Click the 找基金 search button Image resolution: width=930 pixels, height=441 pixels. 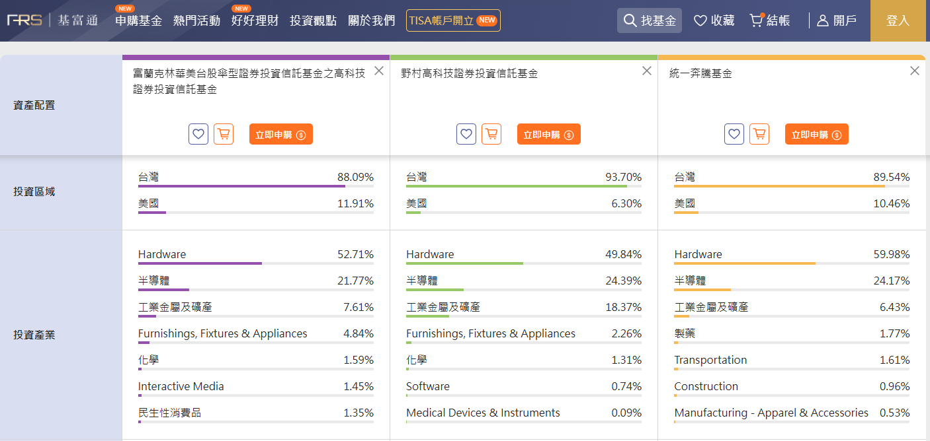click(x=650, y=20)
